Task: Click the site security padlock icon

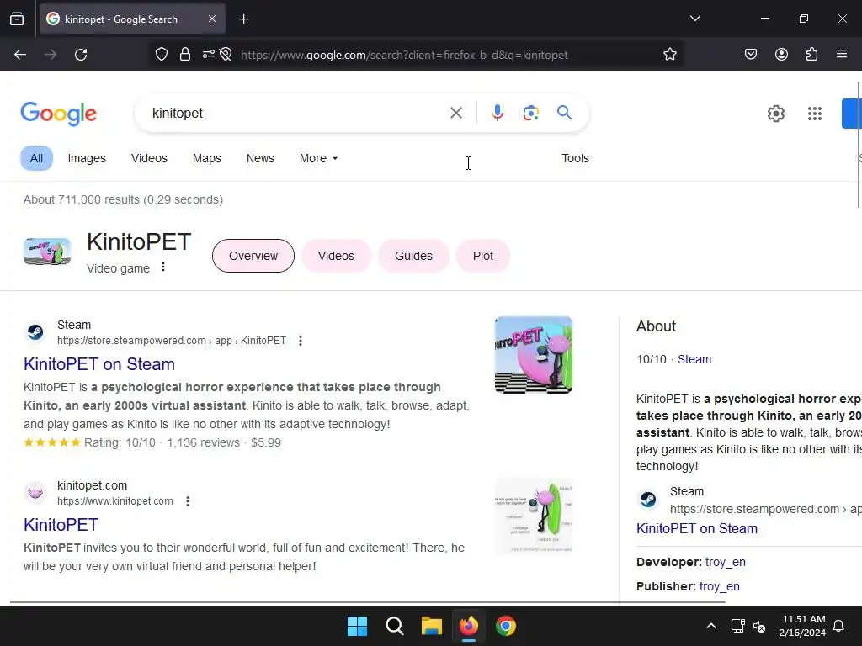Action: tap(185, 55)
